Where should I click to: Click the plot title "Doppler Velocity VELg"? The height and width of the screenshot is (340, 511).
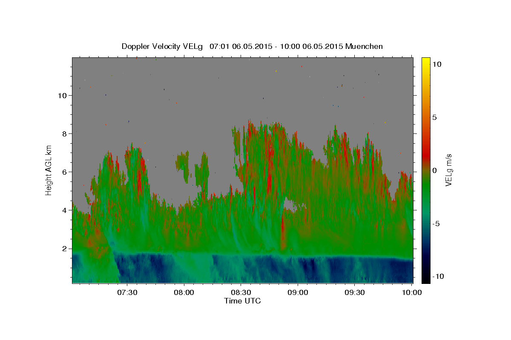[163, 46]
